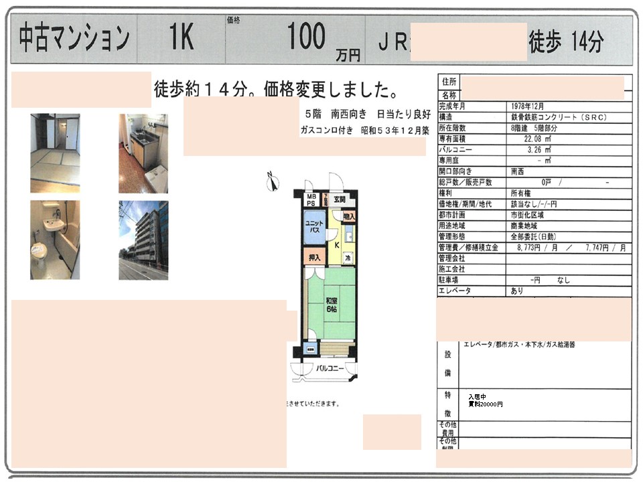This screenshot has height=482, width=643.
Task: View the building exterior photo
Action: (x=143, y=240)
